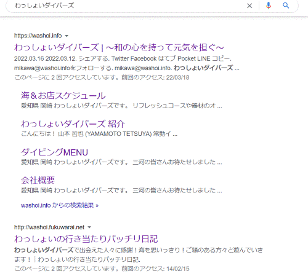Click snippet line beginning mikawa@washoi.infoをフォローする
The width and height of the screenshot is (308, 279).
coord(127,68)
